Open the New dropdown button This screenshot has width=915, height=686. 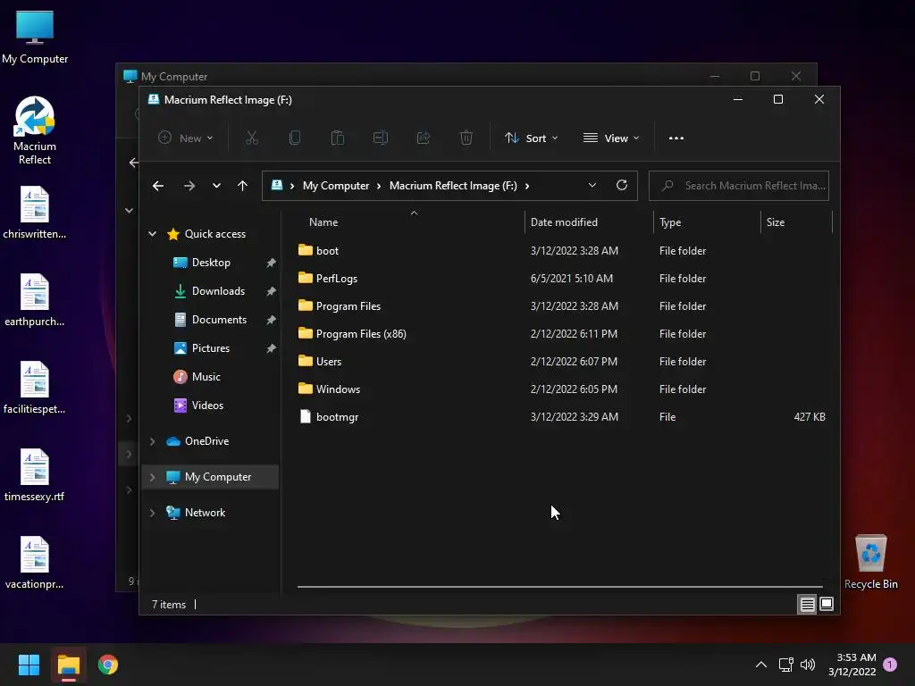[186, 138]
